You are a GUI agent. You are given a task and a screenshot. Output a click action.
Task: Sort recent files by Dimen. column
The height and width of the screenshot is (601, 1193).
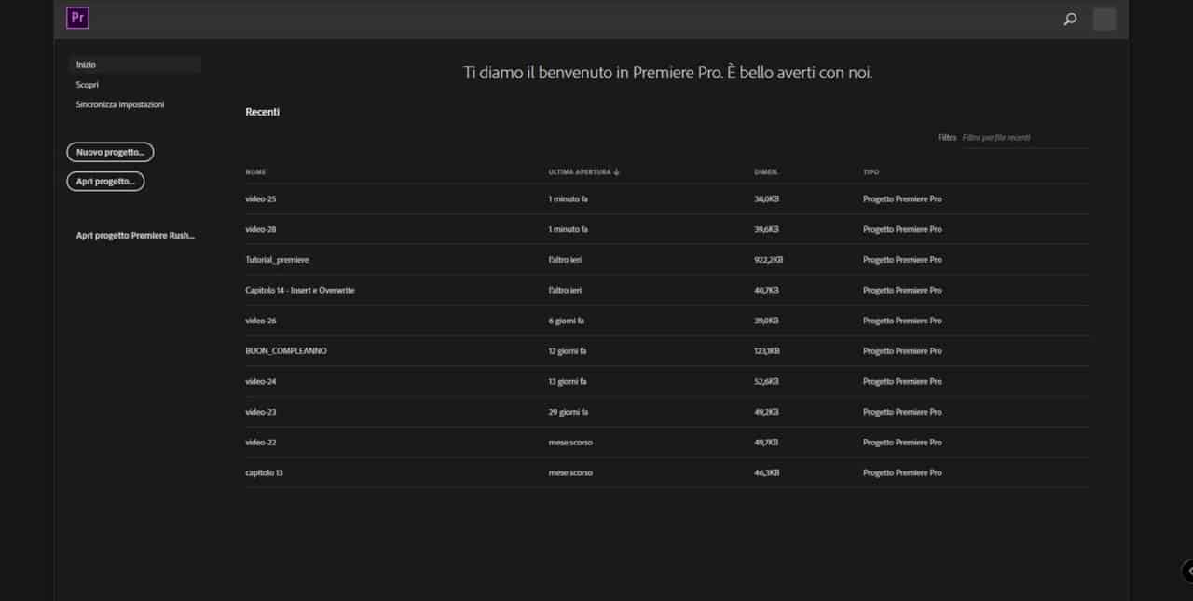[766, 172]
